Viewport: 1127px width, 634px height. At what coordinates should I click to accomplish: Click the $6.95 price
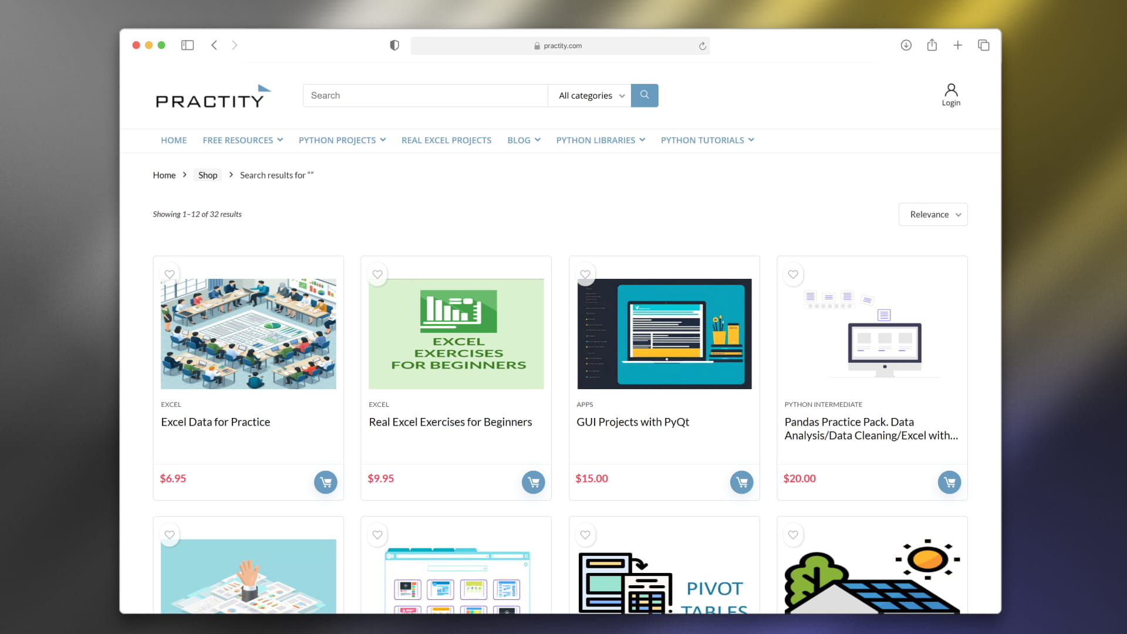coord(173,478)
